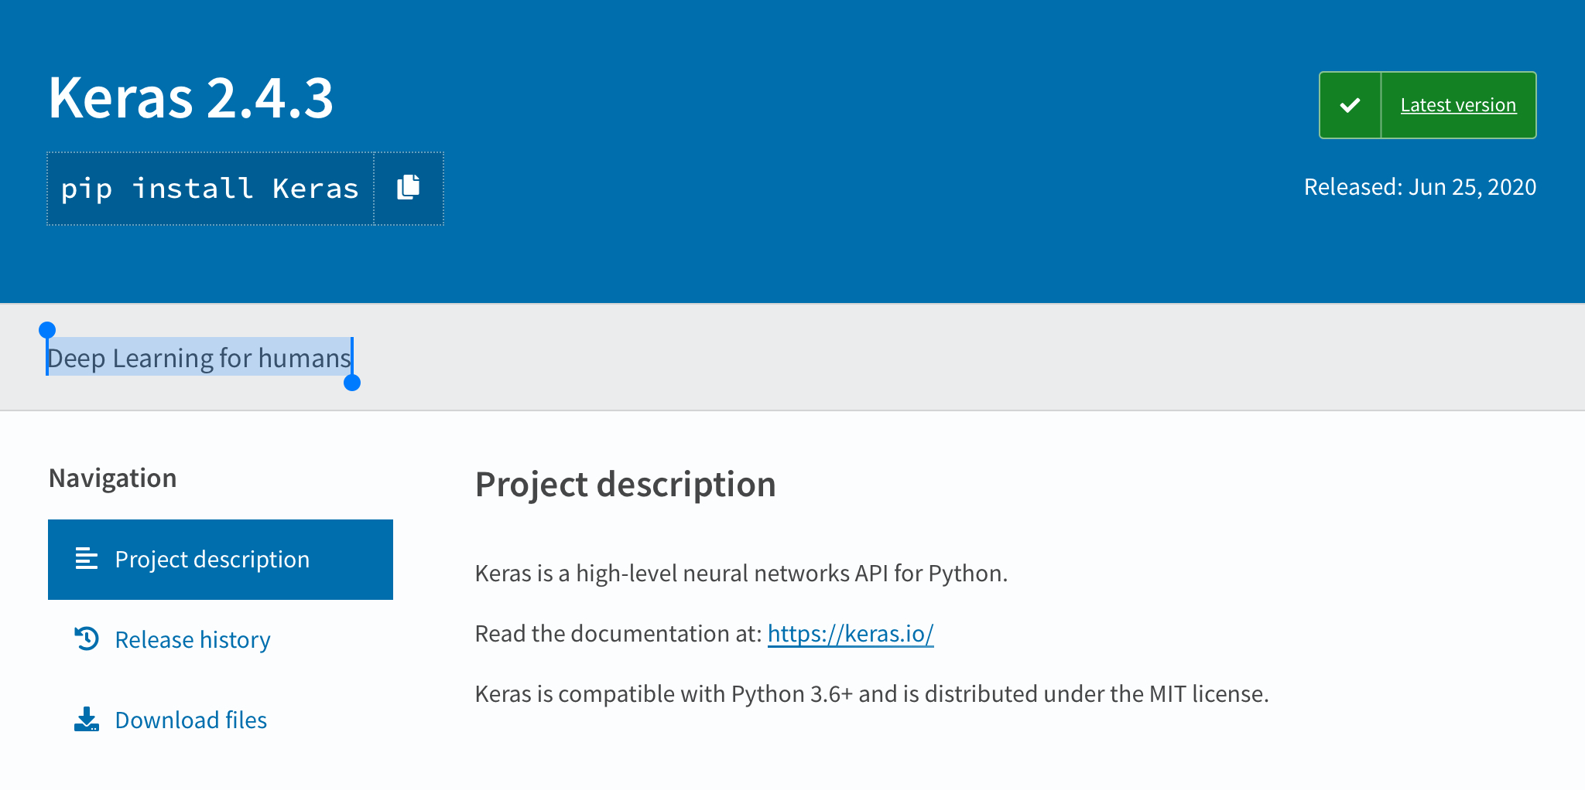
Task: Click the MIT license compatibility sentence
Action: tap(871, 694)
